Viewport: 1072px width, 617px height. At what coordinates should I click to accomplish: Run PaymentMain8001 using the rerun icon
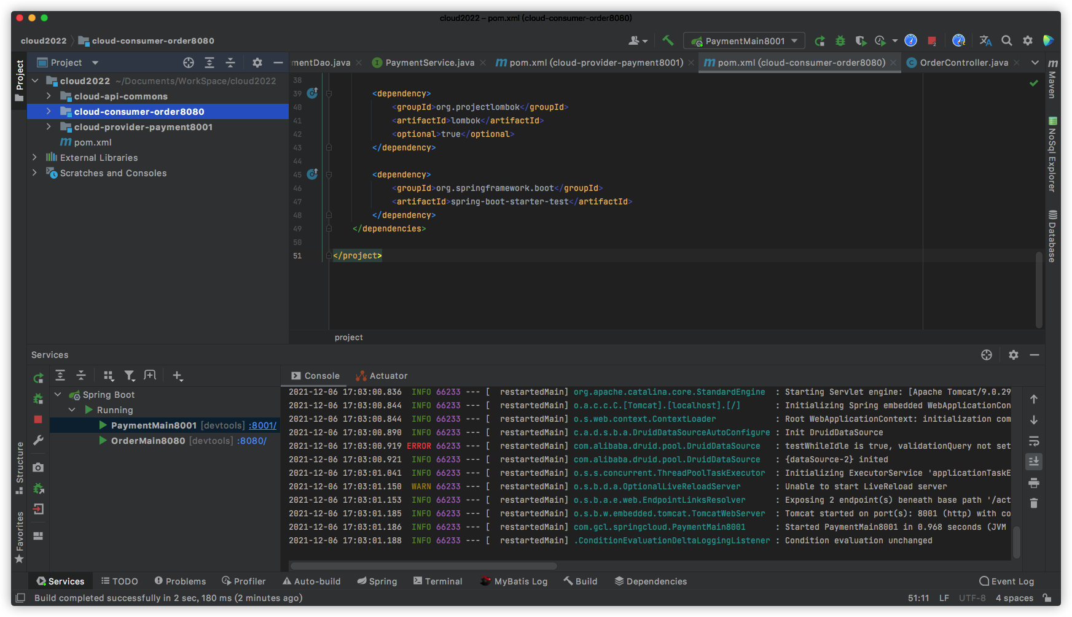coord(820,41)
